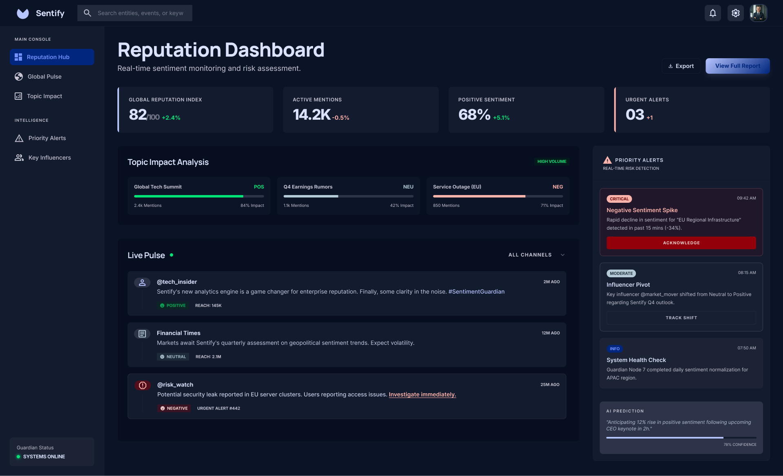Click the Priority Alerts triangle icon in sidebar
The width and height of the screenshot is (783, 476).
coord(19,138)
